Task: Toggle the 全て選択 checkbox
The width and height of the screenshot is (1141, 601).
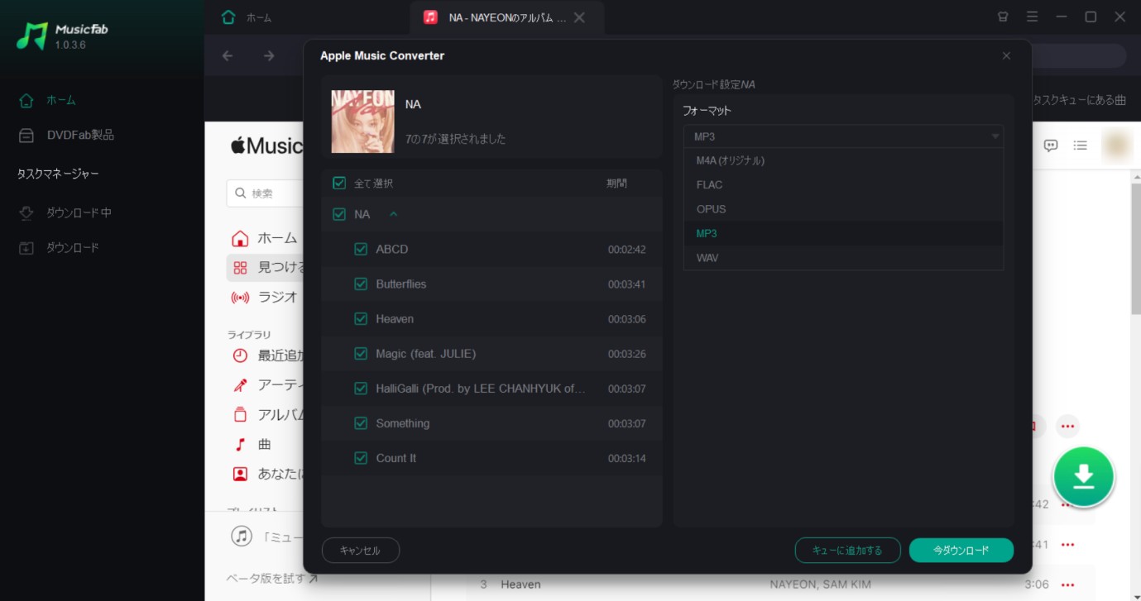Action: pos(338,183)
